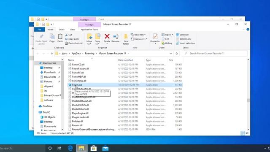This screenshot has width=270, height=152.
Task: Collapse the ribbon with the chevron by Help
Action: pyautogui.click(x=243, y=30)
